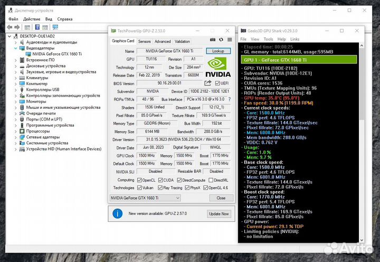Click the Forward arrow in Device Manager toolbar
The height and width of the screenshot is (262, 380).
point(17,27)
